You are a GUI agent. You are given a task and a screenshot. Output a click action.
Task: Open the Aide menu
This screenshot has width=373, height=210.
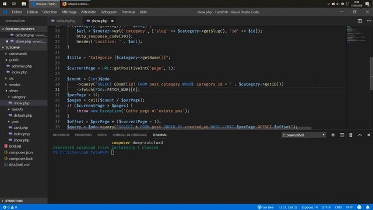point(143,12)
